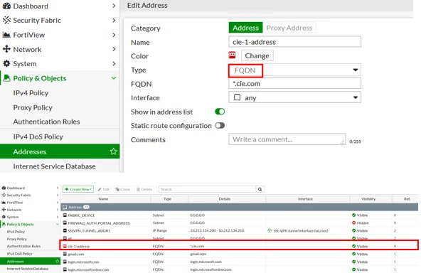Click the Clone button in the address toolbar
This screenshot has height=273, width=421.
click(x=123, y=189)
